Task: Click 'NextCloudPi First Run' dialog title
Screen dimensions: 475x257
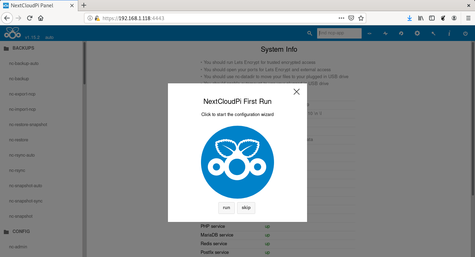Action: pyautogui.click(x=237, y=102)
